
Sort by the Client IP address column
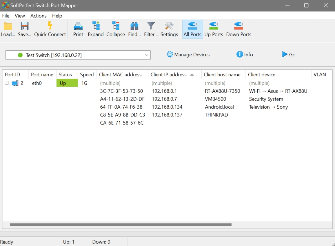[169, 75]
